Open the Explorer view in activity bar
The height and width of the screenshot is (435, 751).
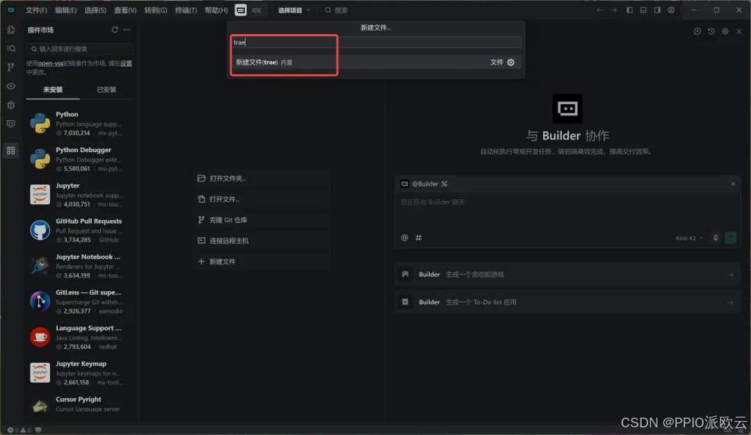click(x=10, y=30)
